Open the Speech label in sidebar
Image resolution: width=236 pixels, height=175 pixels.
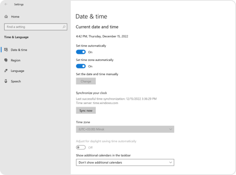[x=16, y=81]
